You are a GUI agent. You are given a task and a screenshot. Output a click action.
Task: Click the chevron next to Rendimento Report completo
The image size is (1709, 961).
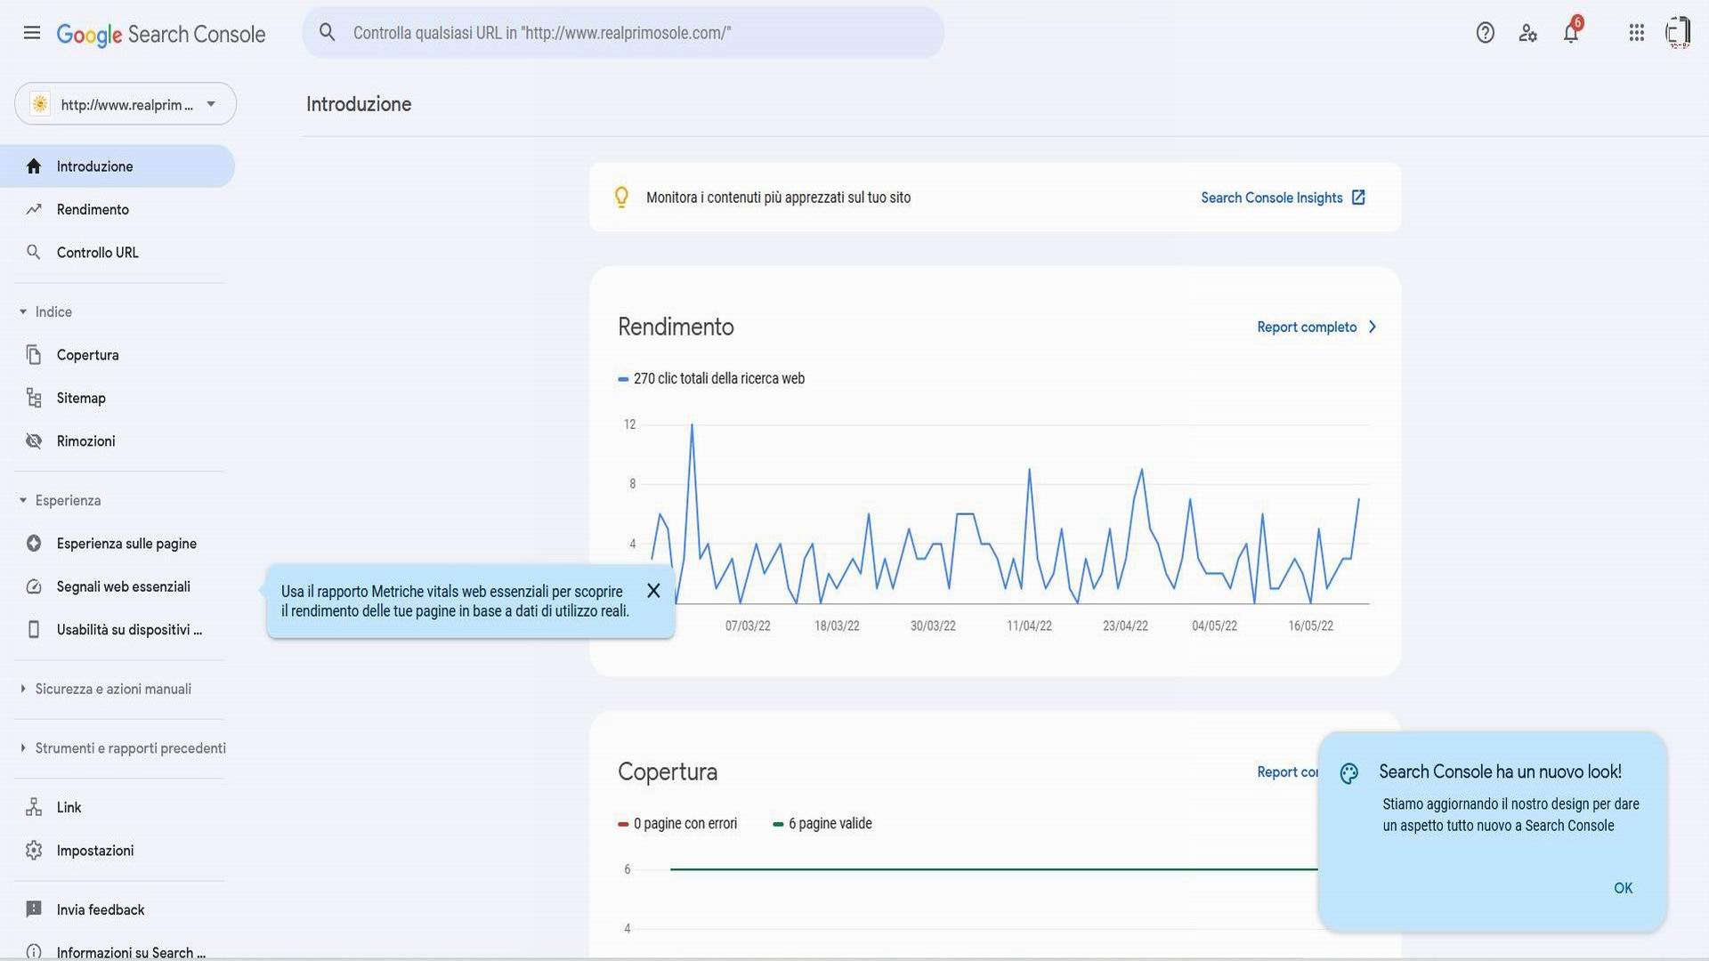click(1372, 327)
